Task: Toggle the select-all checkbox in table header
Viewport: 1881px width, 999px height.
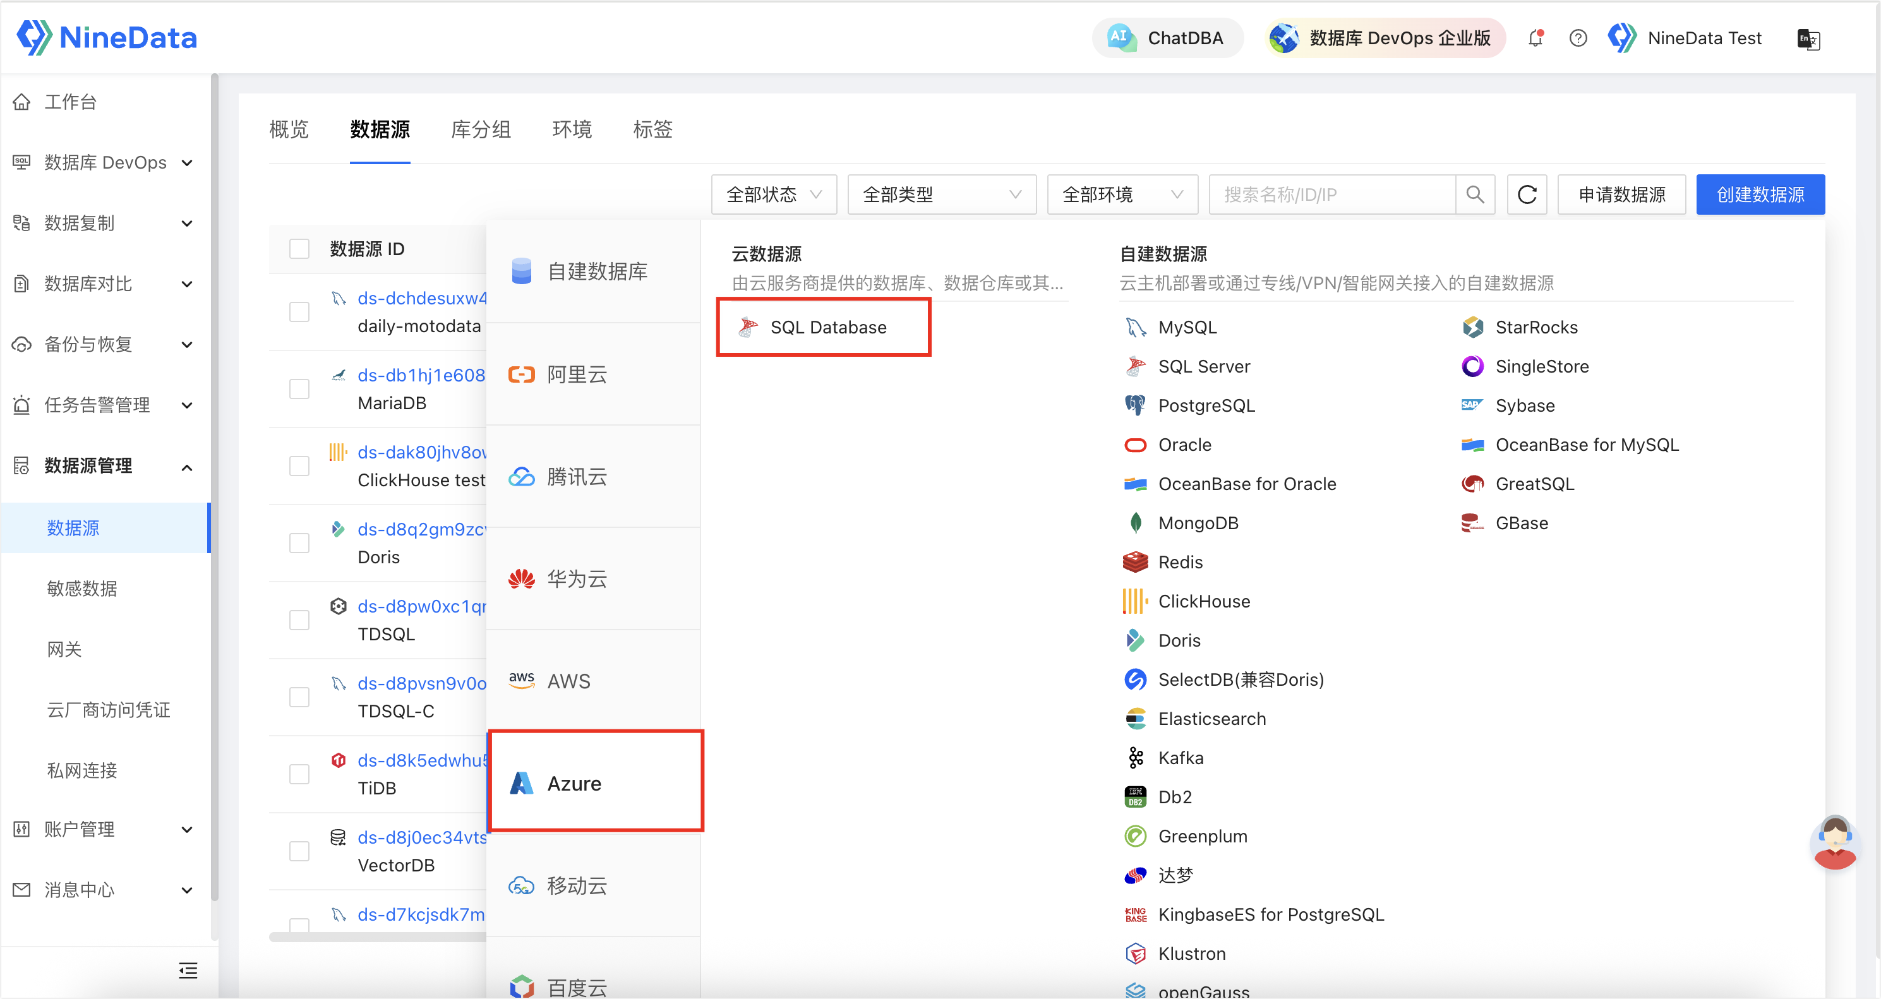Action: point(299,249)
